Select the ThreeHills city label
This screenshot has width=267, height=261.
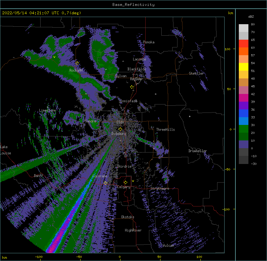pyautogui.click(x=165, y=130)
